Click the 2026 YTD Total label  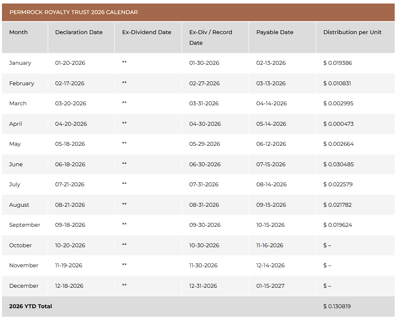coord(31,306)
